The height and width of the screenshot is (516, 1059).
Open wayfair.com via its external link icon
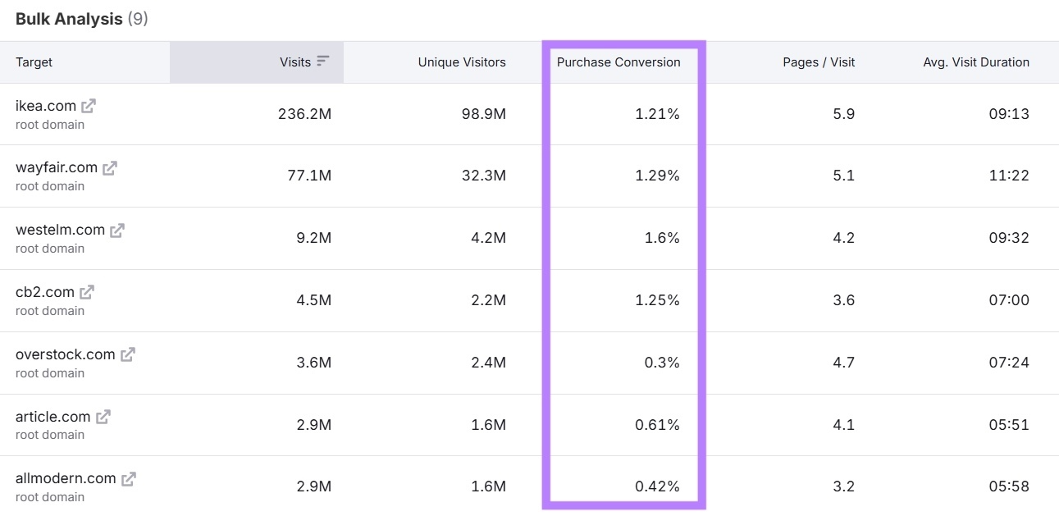(x=110, y=167)
